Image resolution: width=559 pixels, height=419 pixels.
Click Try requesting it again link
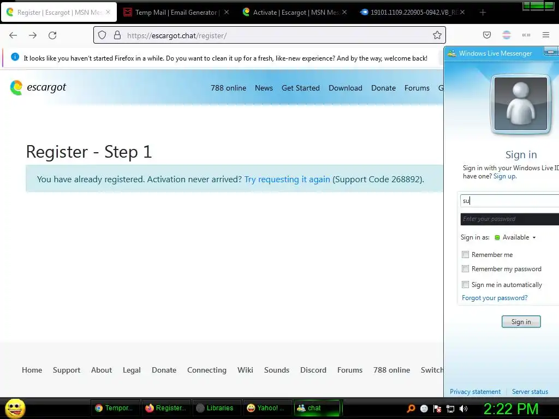[287, 179]
